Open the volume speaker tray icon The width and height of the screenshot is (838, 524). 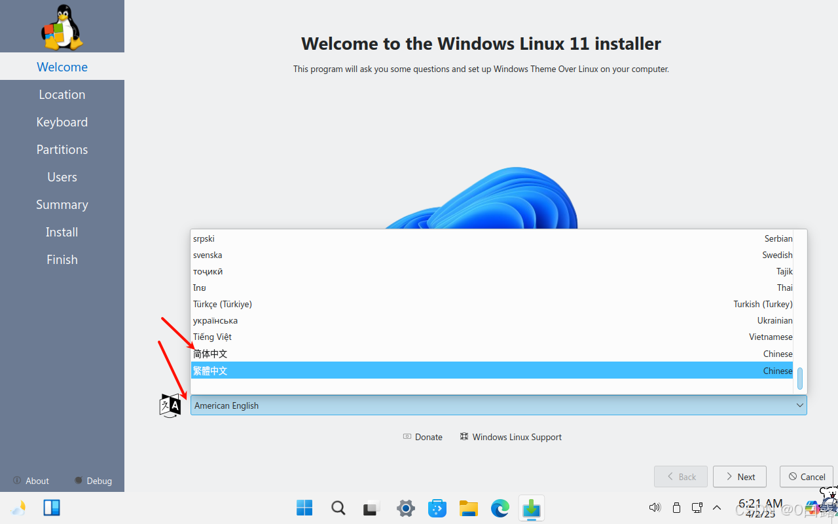click(x=655, y=508)
